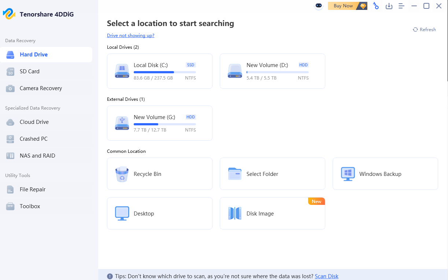Click the download tray icon in title bar

click(389, 6)
